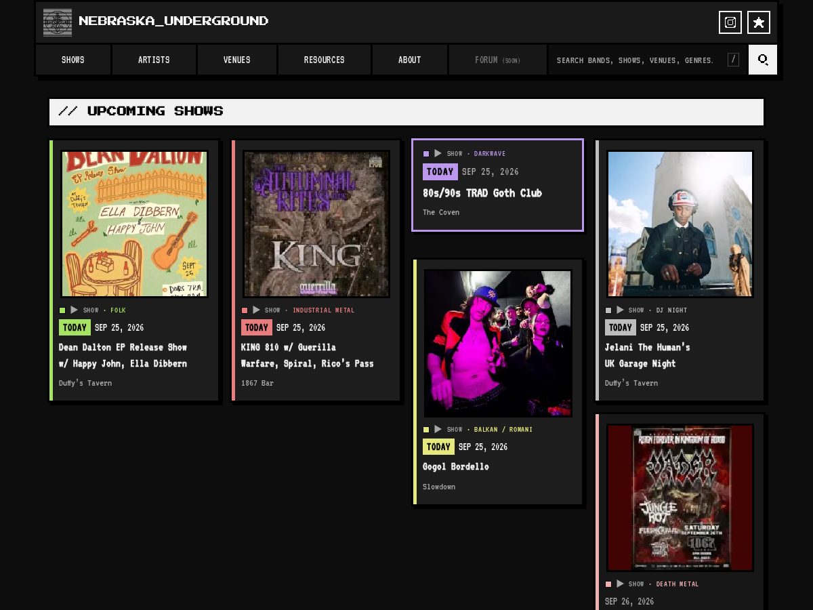The height and width of the screenshot is (610, 813).
Task: Click The Coven venue text
Action: 441,213
